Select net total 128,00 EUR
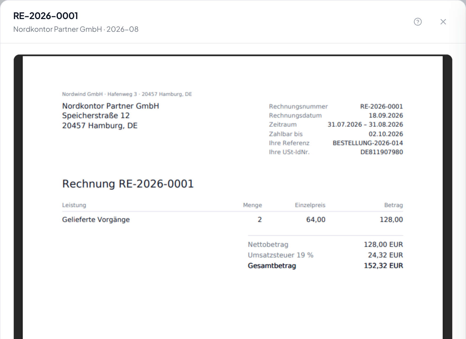The width and height of the screenshot is (466, 339). pyautogui.click(x=383, y=244)
